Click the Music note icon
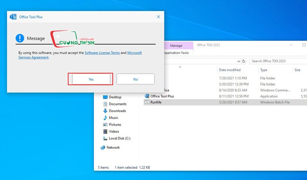This screenshot has width=307, height=180. pyautogui.click(x=105, y=118)
